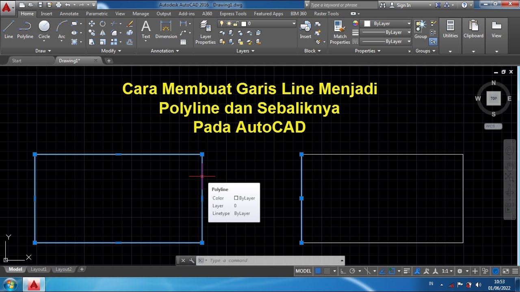Click the Customization icon in command line
This screenshot has width=520, height=292.
tap(191, 260)
